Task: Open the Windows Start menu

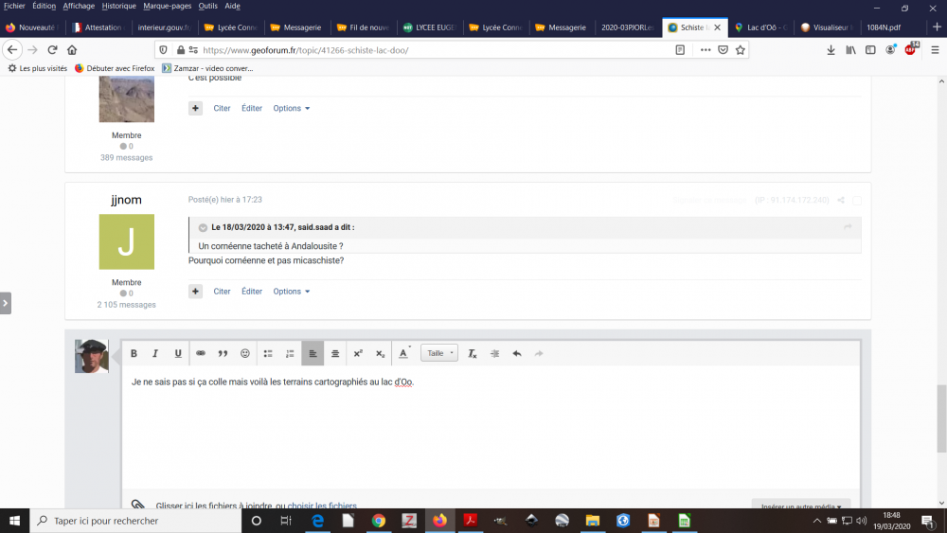Action: [14, 521]
